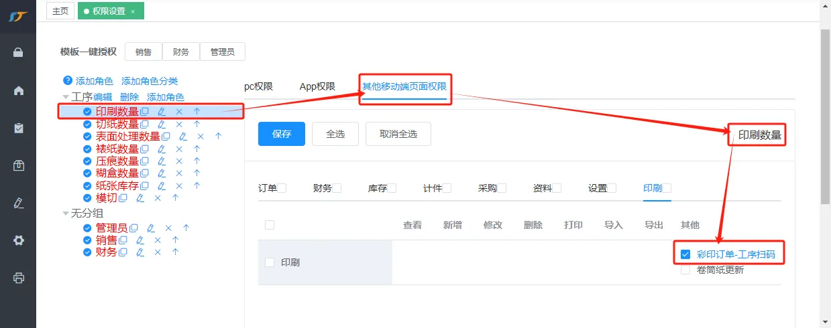The image size is (831, 328).
Task: Open the 主页 tab
Action: [60, 11]
